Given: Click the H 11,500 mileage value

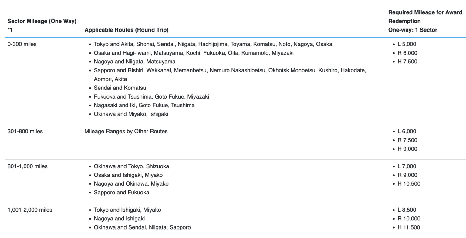Looking at the screenshot, I should click(x=409, y=227).
